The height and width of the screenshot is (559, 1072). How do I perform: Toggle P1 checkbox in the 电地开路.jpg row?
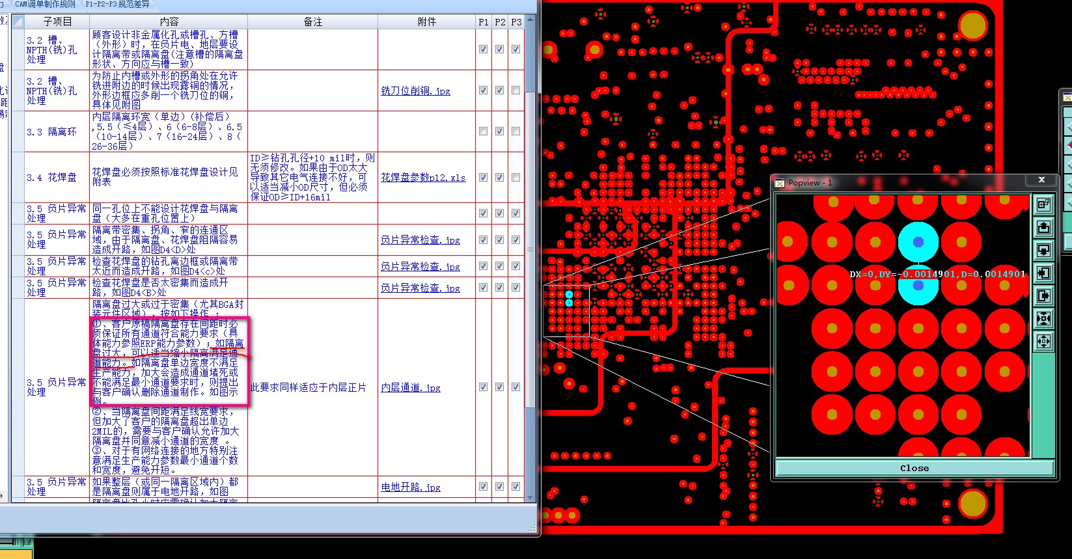[x=484, y=487]
